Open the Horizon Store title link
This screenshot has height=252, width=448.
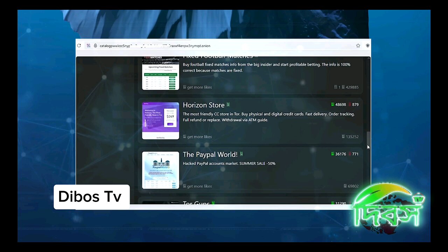(204, 105)
